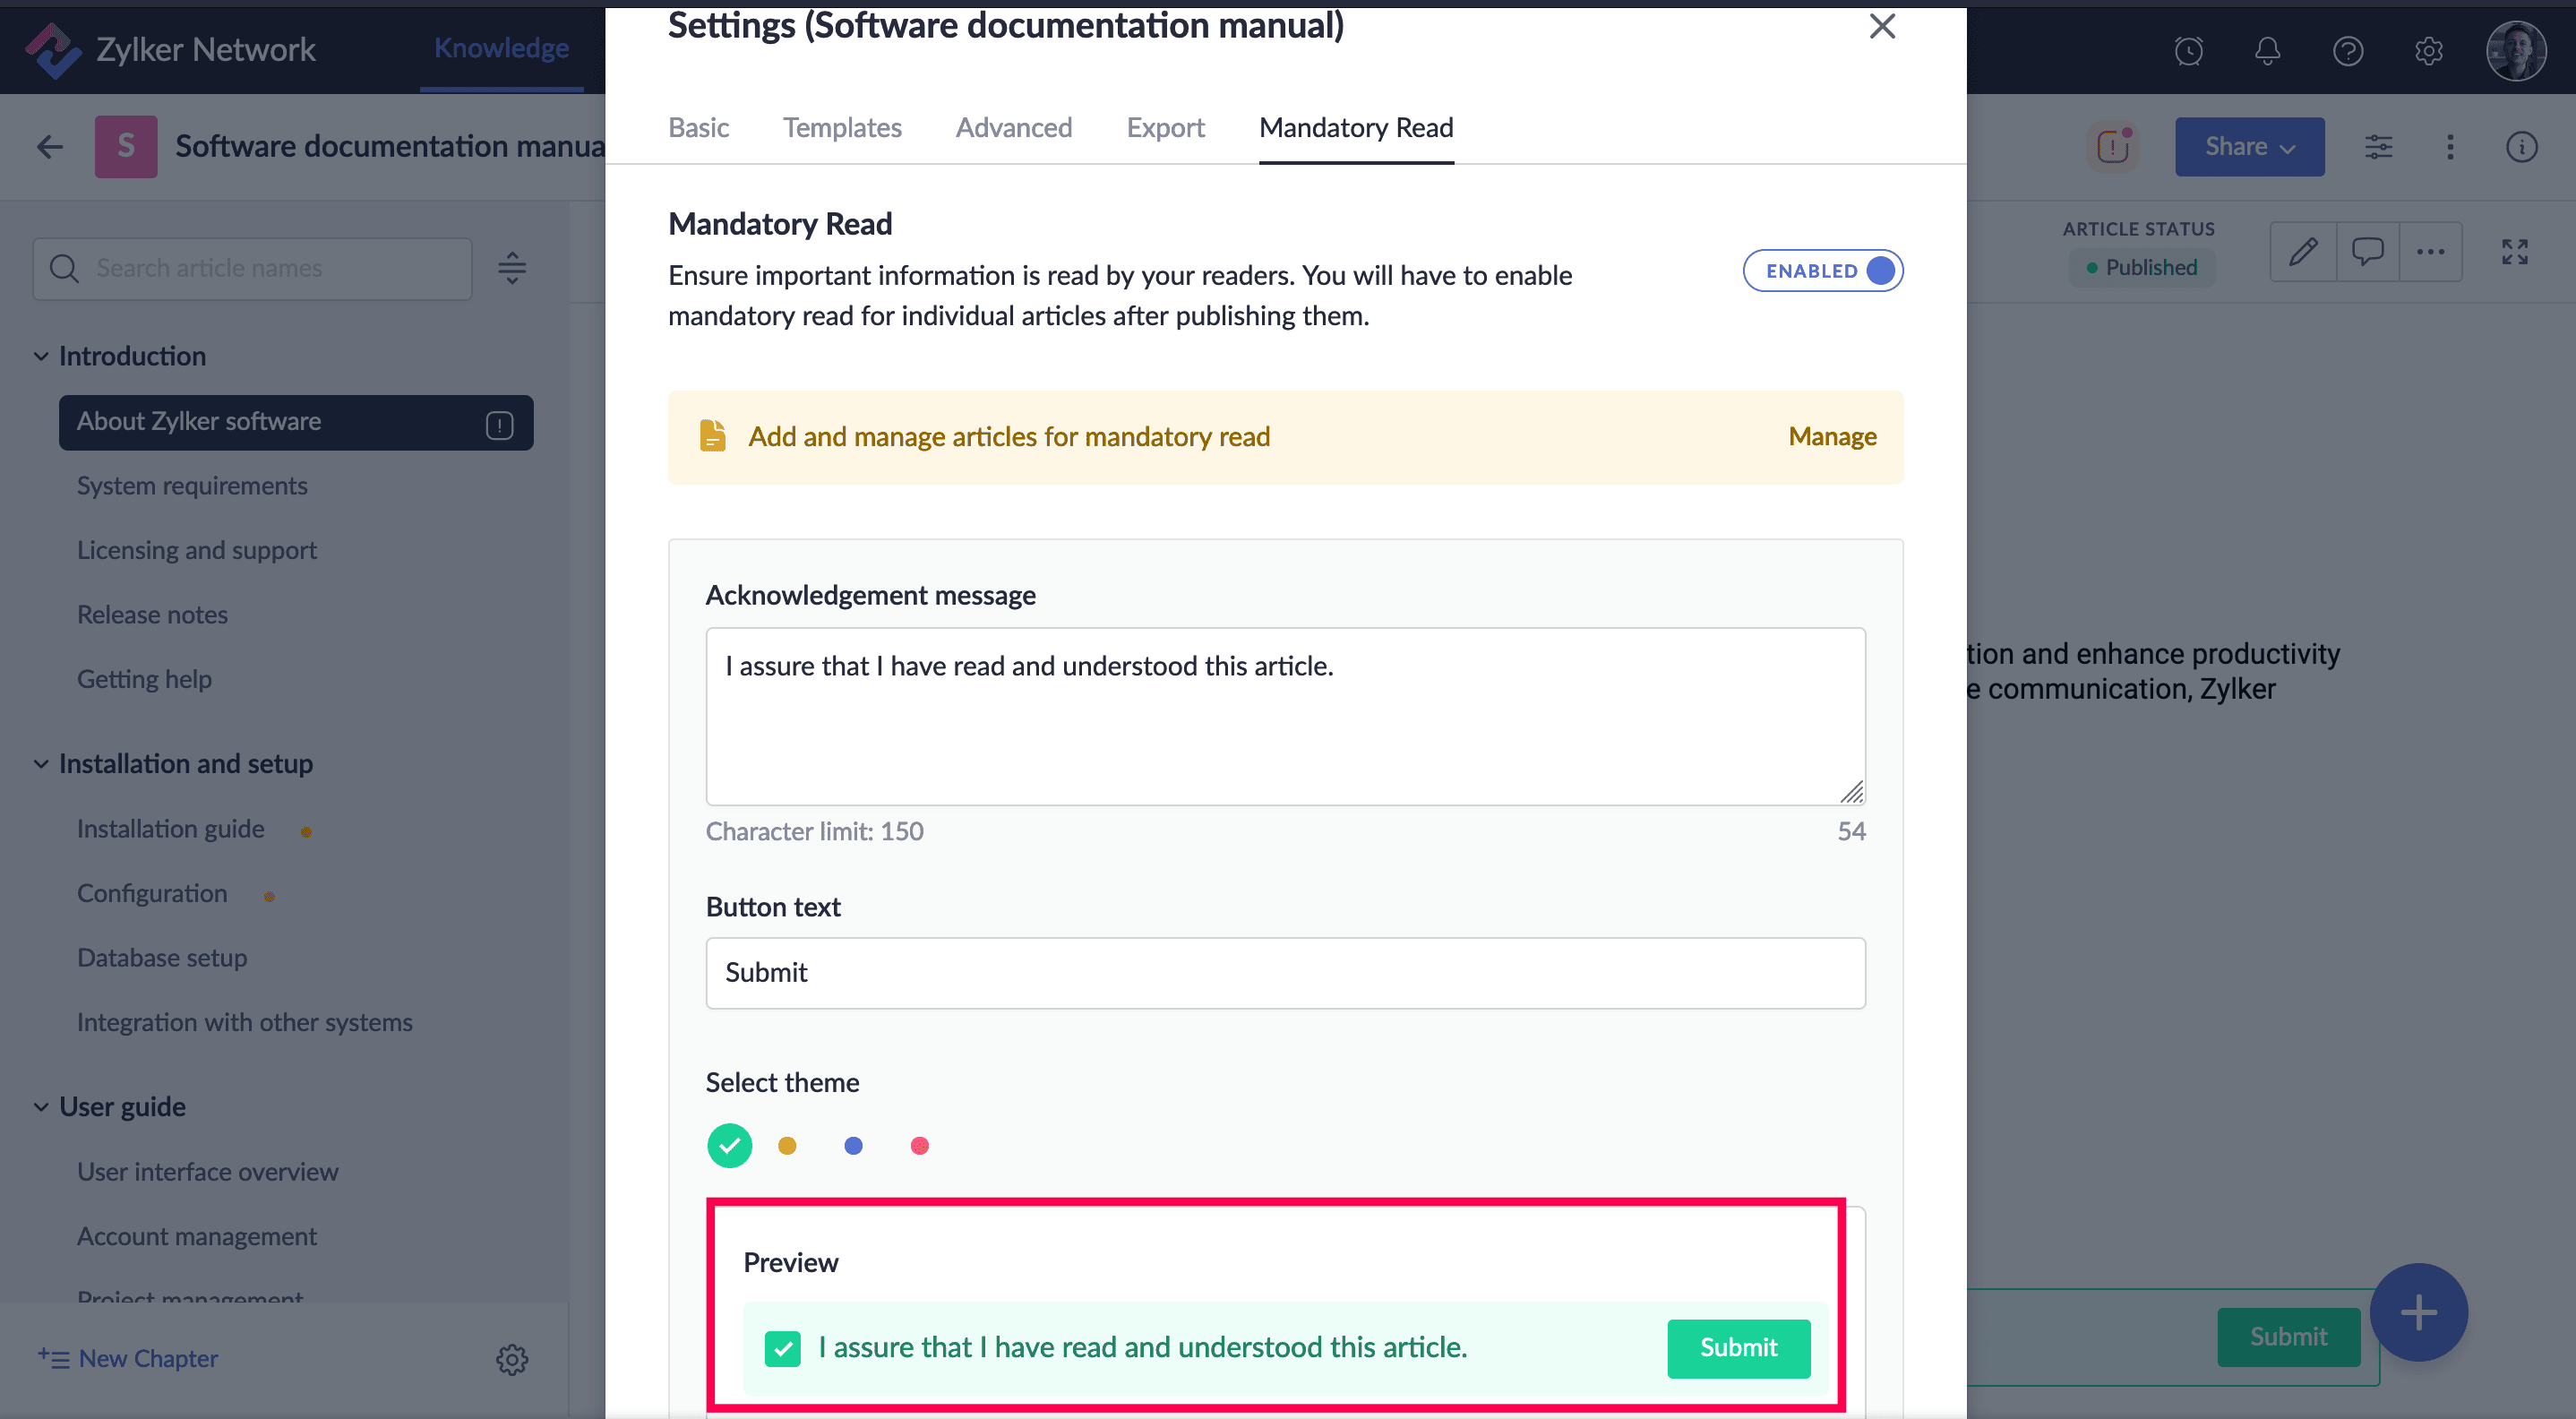Click the article info icon
The width and height of the screenshot is (2576, 1419).
tap(2521, 147)
